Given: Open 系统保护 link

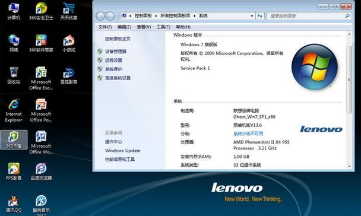Looking at the screenshot, I should [x=113, y=69].
